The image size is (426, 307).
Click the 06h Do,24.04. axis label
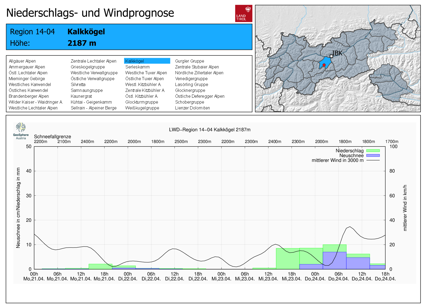coord(338,276)
